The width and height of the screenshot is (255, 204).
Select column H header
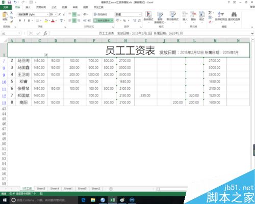125,41
